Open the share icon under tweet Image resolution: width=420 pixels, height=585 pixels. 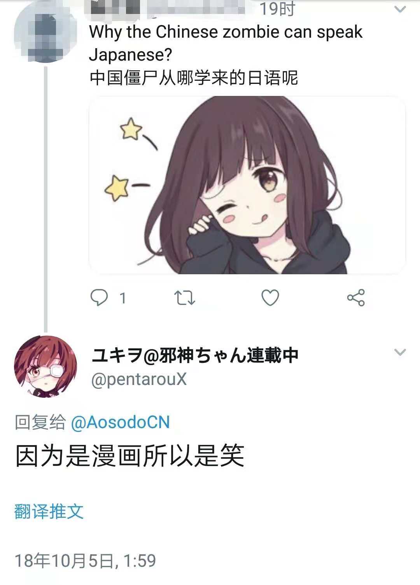[x=356, y=298]
